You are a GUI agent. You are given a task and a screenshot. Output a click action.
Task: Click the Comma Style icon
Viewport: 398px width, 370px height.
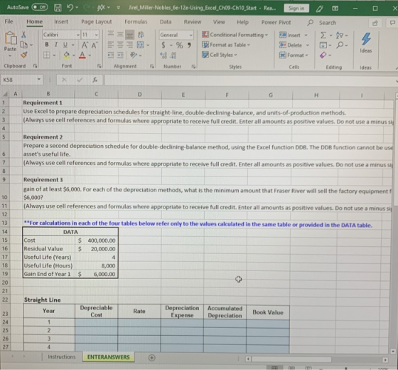tap(189, 46)
